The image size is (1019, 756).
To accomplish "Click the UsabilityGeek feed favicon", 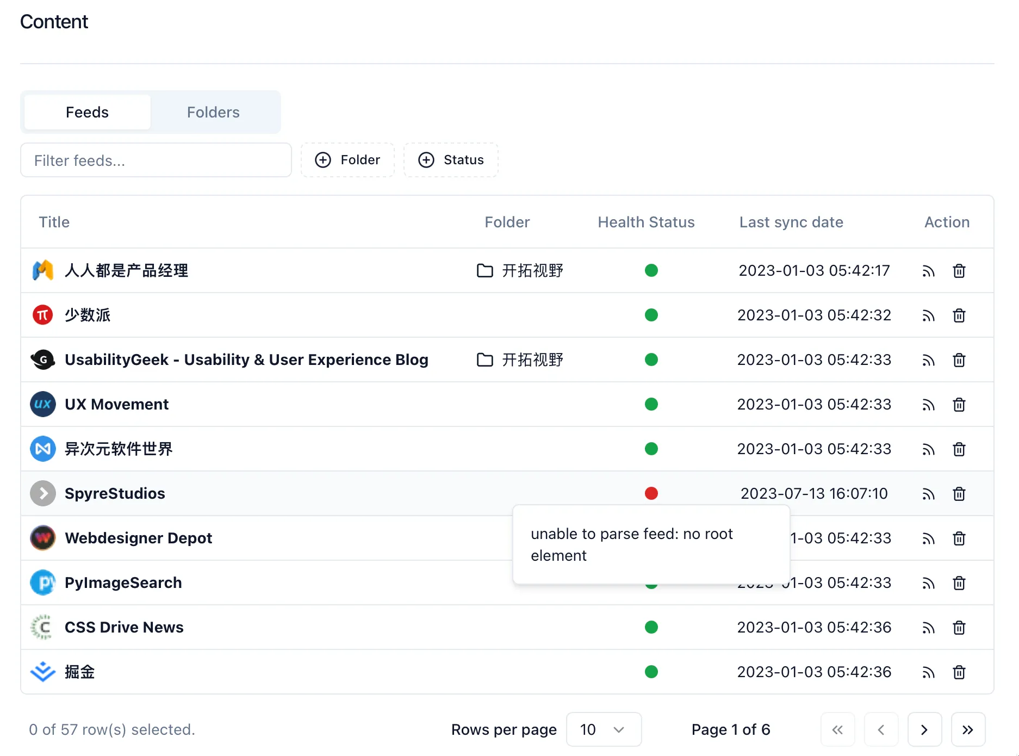I will 43,360.
